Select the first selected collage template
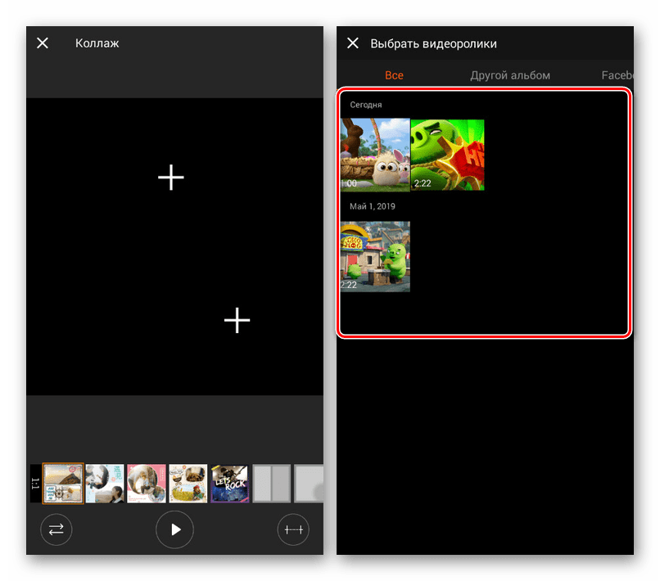 63,484
